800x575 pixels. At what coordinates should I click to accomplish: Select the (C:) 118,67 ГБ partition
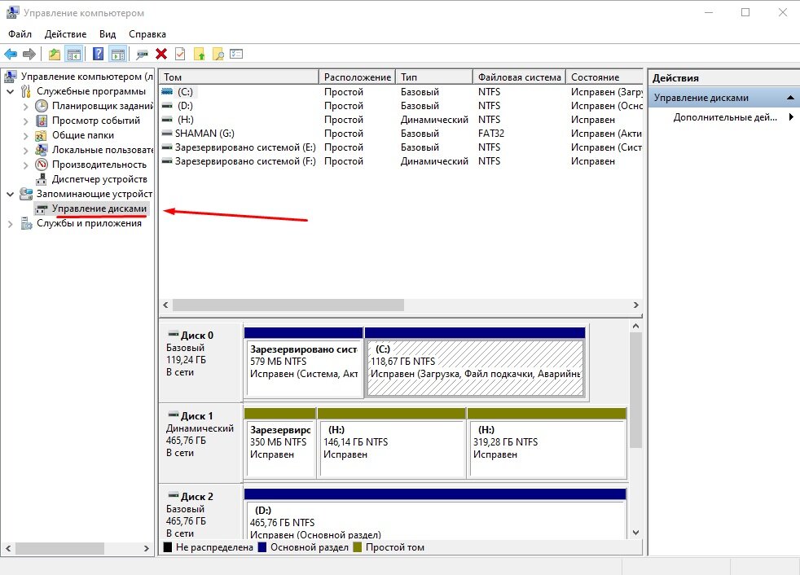point(475,362)
